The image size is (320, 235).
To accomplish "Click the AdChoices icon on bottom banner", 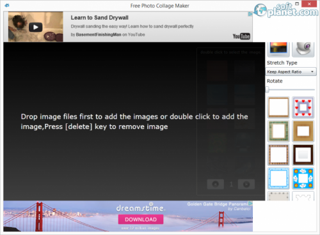I will [x=250, y=203].
